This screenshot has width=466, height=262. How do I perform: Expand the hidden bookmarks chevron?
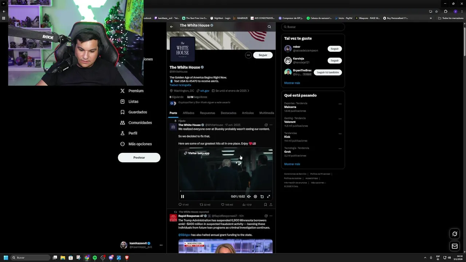pyautogui.click(x=431, y=18)
